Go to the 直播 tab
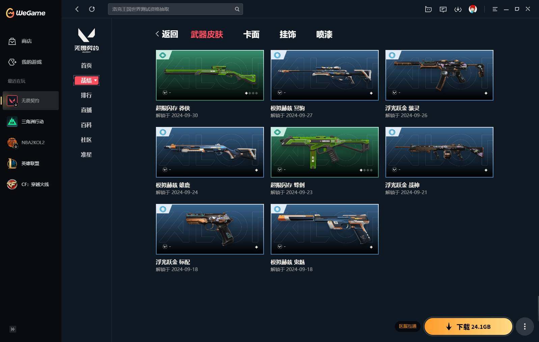539x342 pixels. [x=86, y=110]
